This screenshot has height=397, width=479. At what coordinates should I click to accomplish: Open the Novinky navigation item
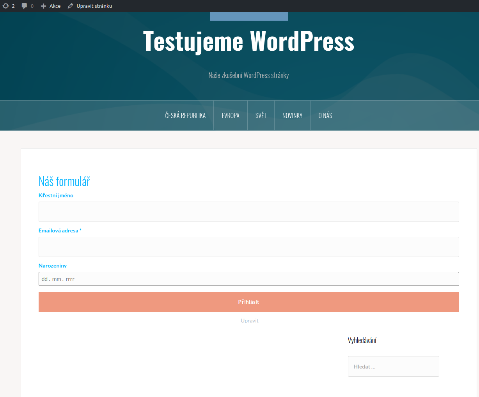[x=293, y=115]
